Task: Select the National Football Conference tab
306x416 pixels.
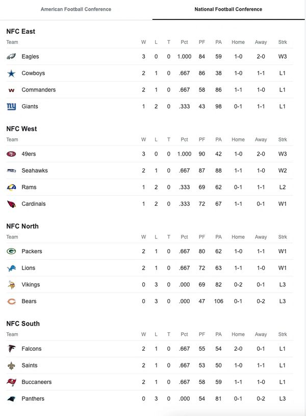Action: 228,9
